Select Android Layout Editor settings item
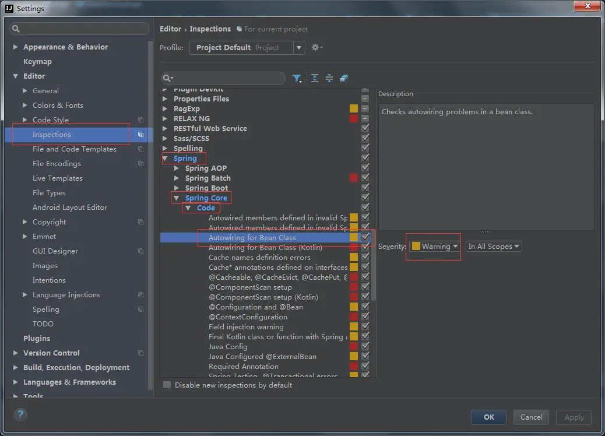The height and width of the screenshot is (436, 605). [x=70, y=207]
